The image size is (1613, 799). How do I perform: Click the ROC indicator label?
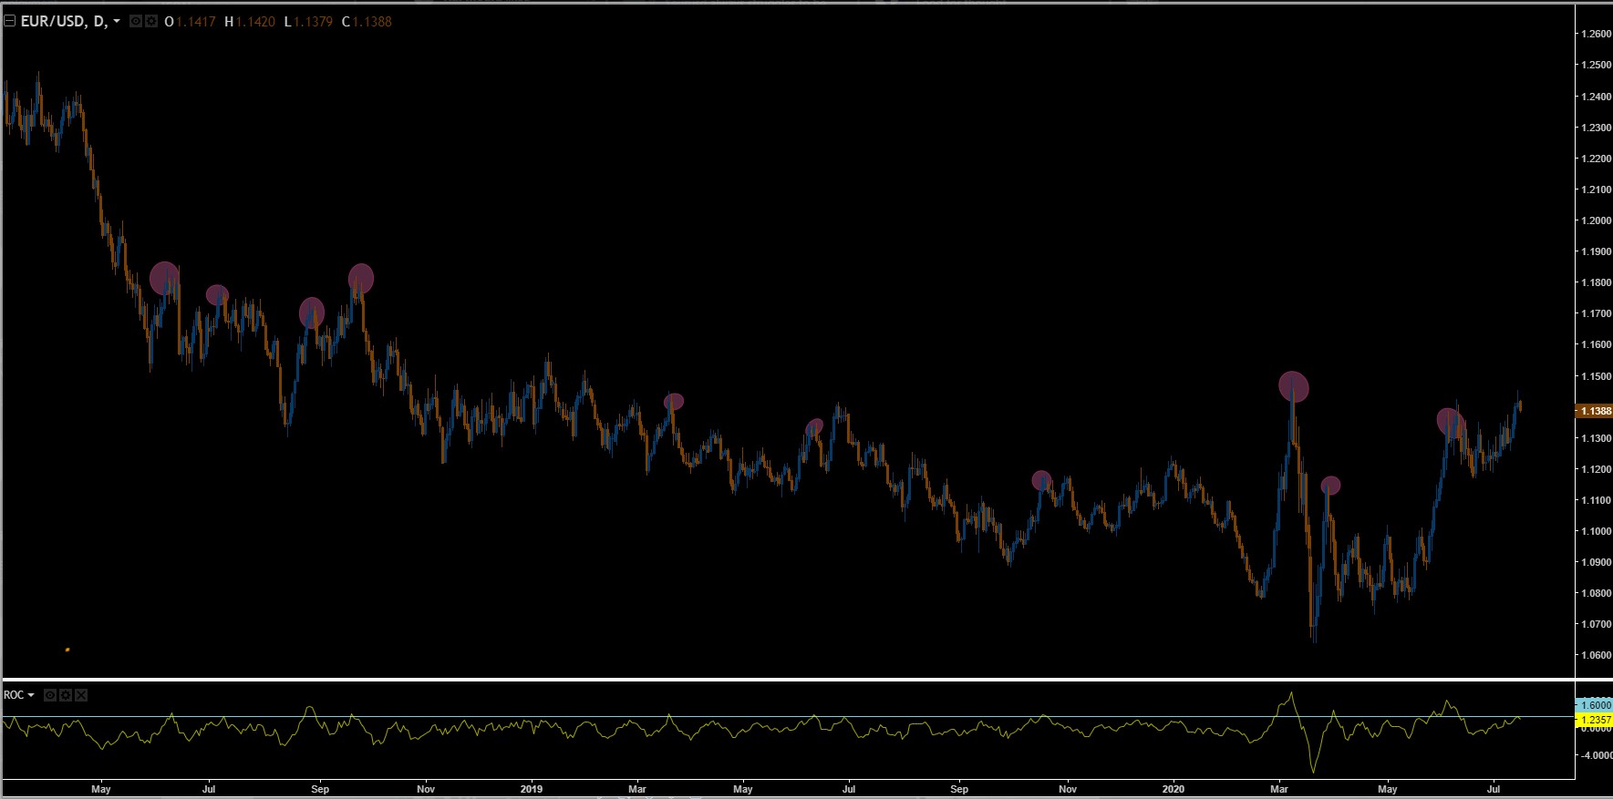pyautogui.click(x=14, y=695)
